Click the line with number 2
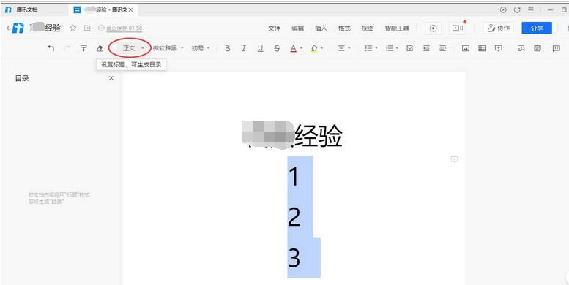This screenshot has width=569, height=285. pyautogui.click(x=294, y=217)
